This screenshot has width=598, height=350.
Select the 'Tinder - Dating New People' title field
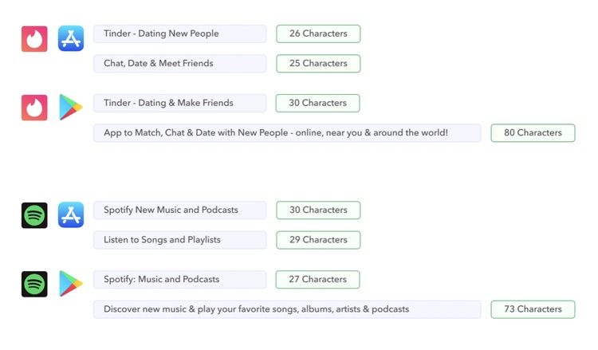click(180, 33)
